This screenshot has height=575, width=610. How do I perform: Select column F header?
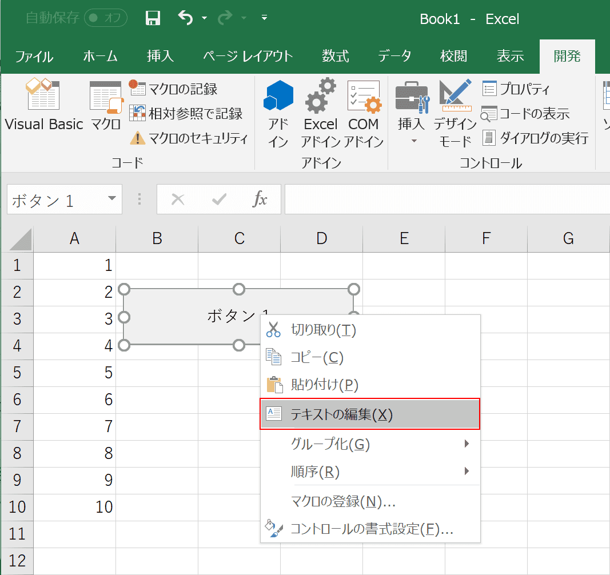(x=487, y=238)
